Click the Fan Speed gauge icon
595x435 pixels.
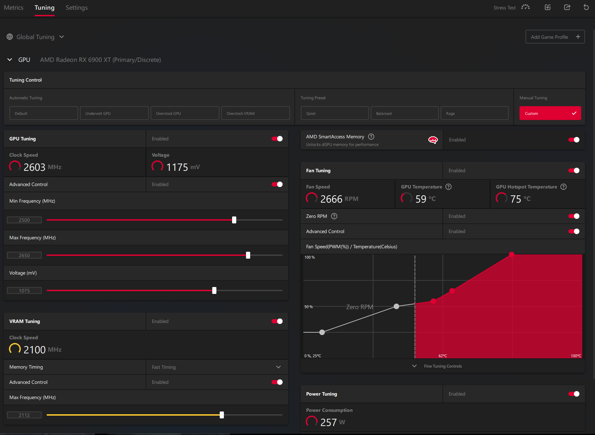312,198
